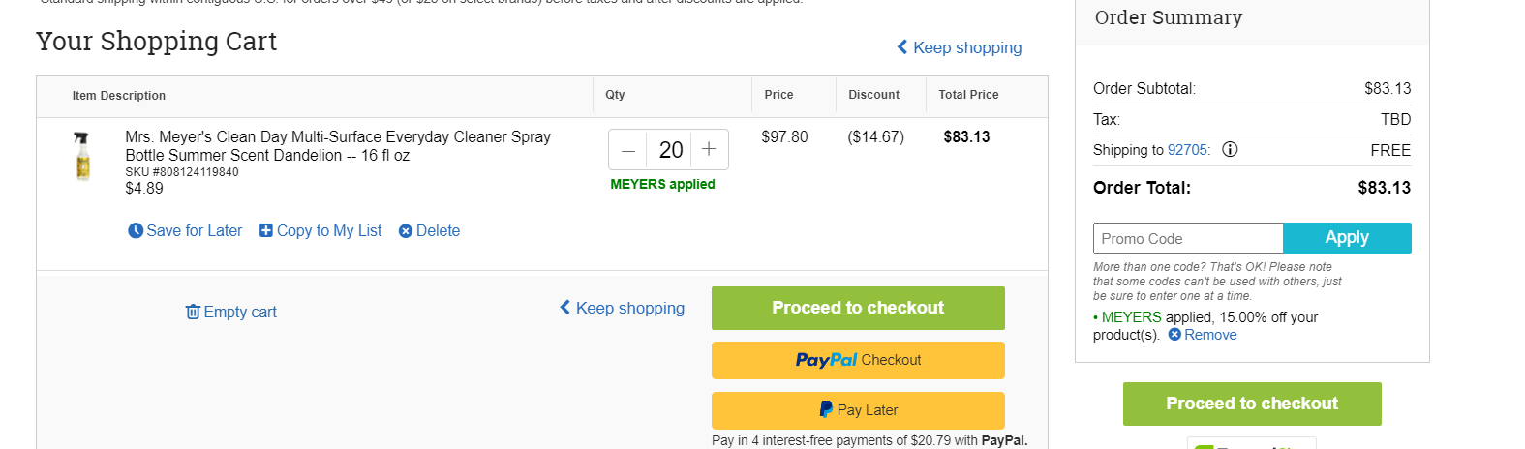Click the Save for Later clock icon
This screenshot has width=1525, height=449.
coord(136,231)
